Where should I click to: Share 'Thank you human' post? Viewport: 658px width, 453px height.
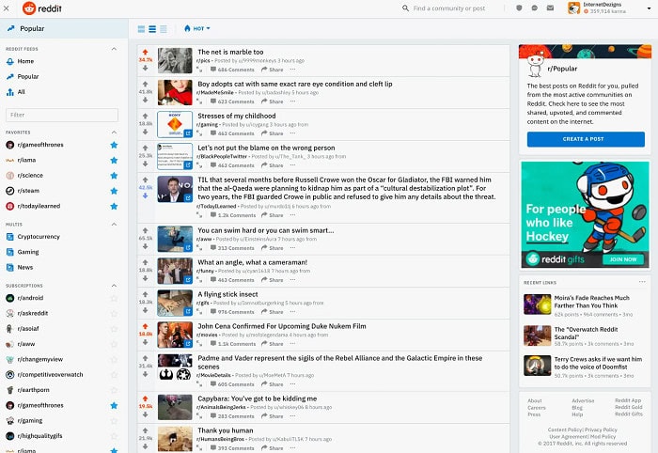pos(272,448)
